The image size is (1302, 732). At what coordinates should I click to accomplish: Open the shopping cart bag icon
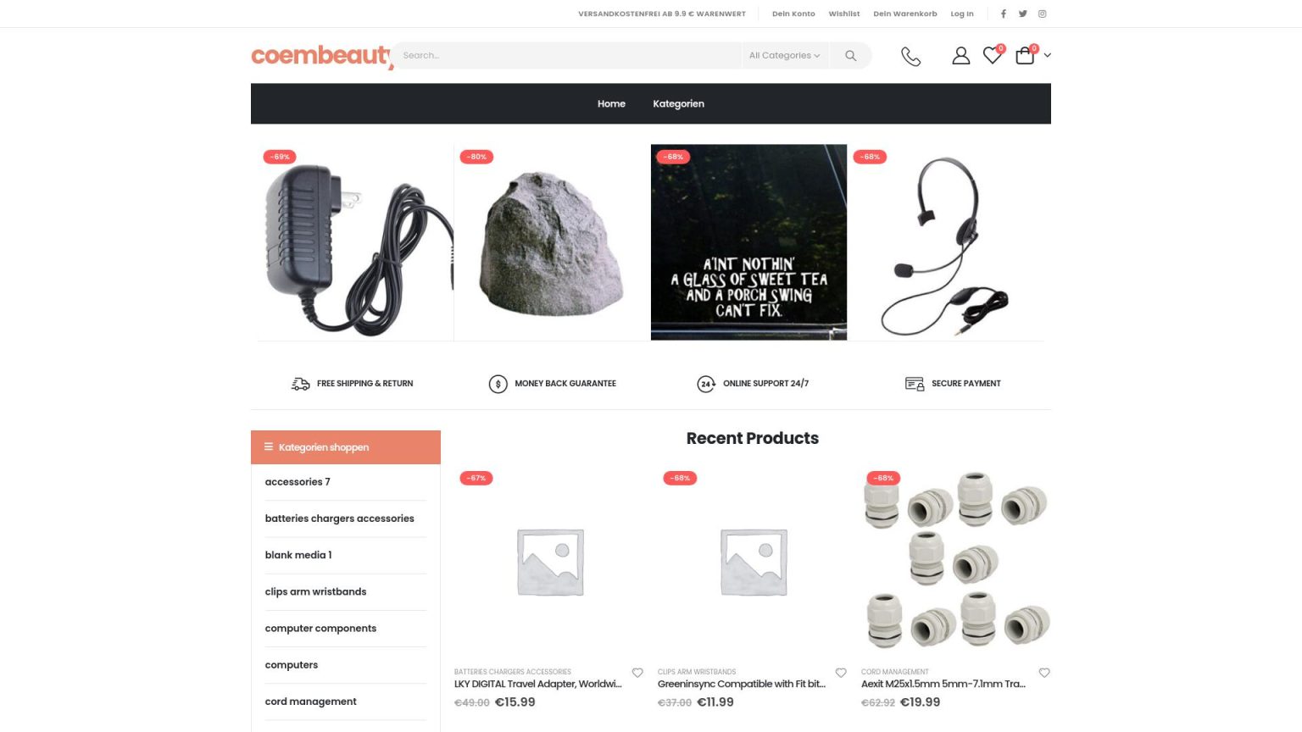click(x=1025, y=56)
